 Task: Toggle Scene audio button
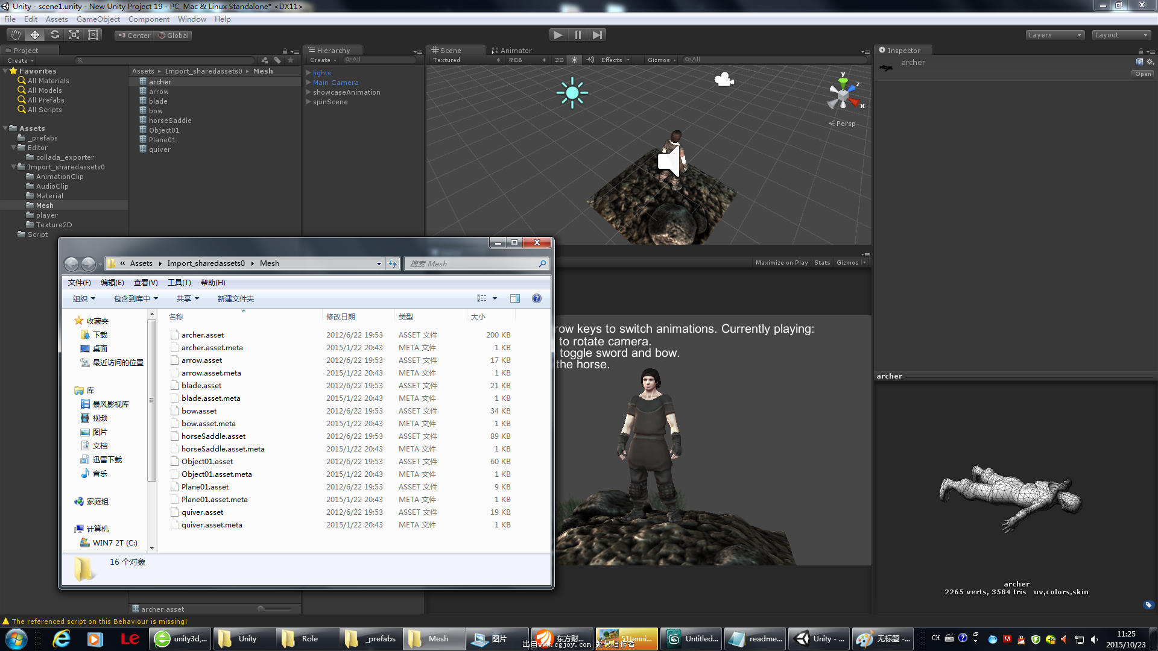pyautogui.click(x=590, y=60)
